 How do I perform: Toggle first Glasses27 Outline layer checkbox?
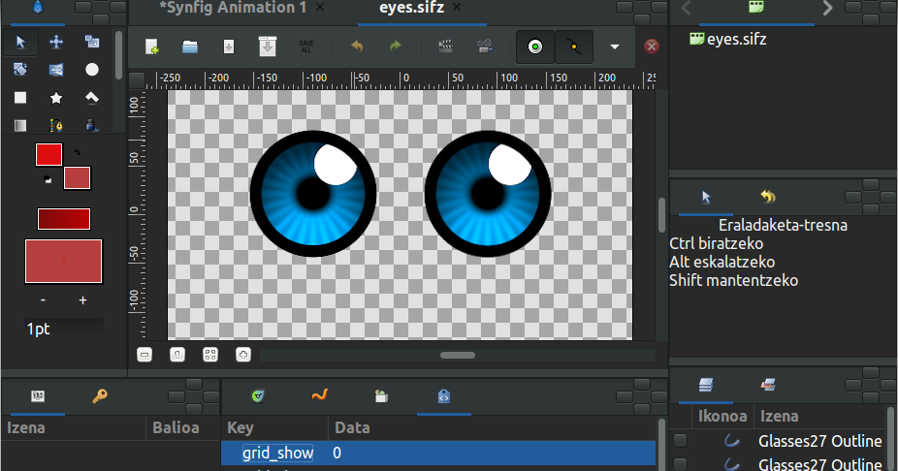coord(681,441)
